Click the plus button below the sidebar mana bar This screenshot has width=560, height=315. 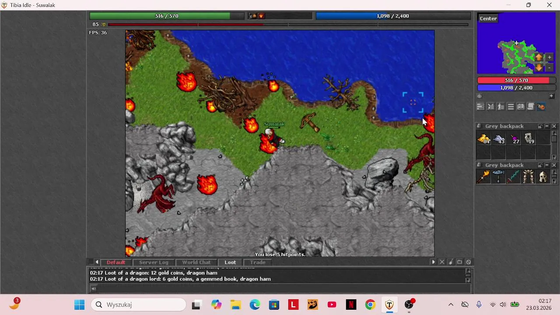[x=552, y=96]
